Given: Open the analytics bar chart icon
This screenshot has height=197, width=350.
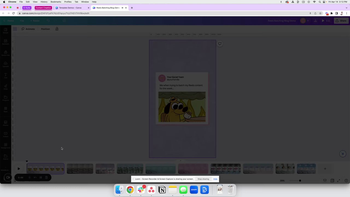Looking at the screenshot, I should tap(315, 21).
